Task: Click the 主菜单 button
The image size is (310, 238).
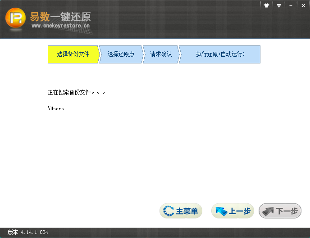Action: pos(181,211)
